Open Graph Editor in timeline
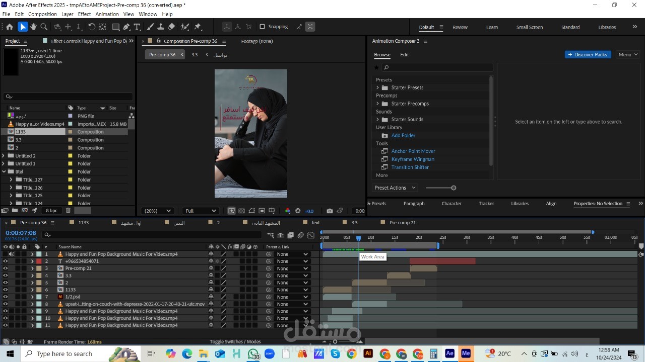The image size is (645, 362). click(311, 235)
